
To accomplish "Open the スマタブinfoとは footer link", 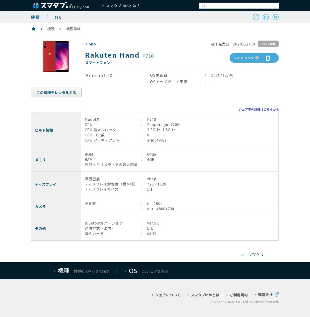I will [203, 295].
